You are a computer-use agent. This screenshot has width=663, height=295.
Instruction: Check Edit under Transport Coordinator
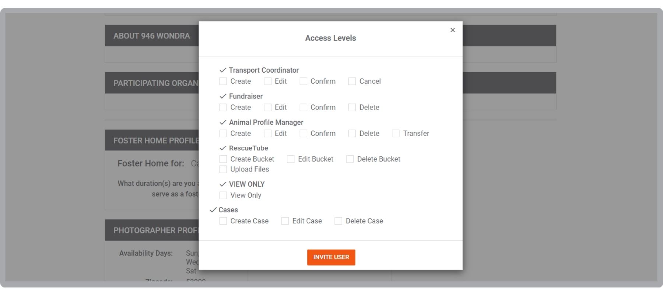pyautogui.click(x=268, y=81)
